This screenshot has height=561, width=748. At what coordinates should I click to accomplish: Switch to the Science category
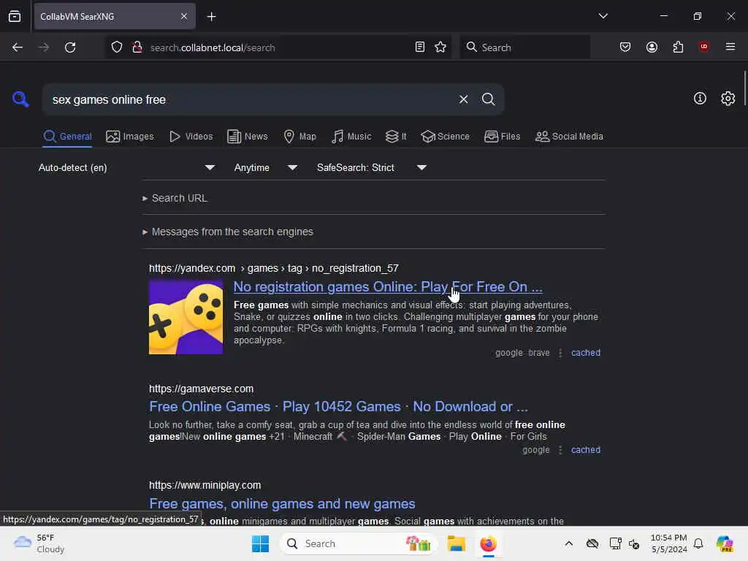coord(445,137)
